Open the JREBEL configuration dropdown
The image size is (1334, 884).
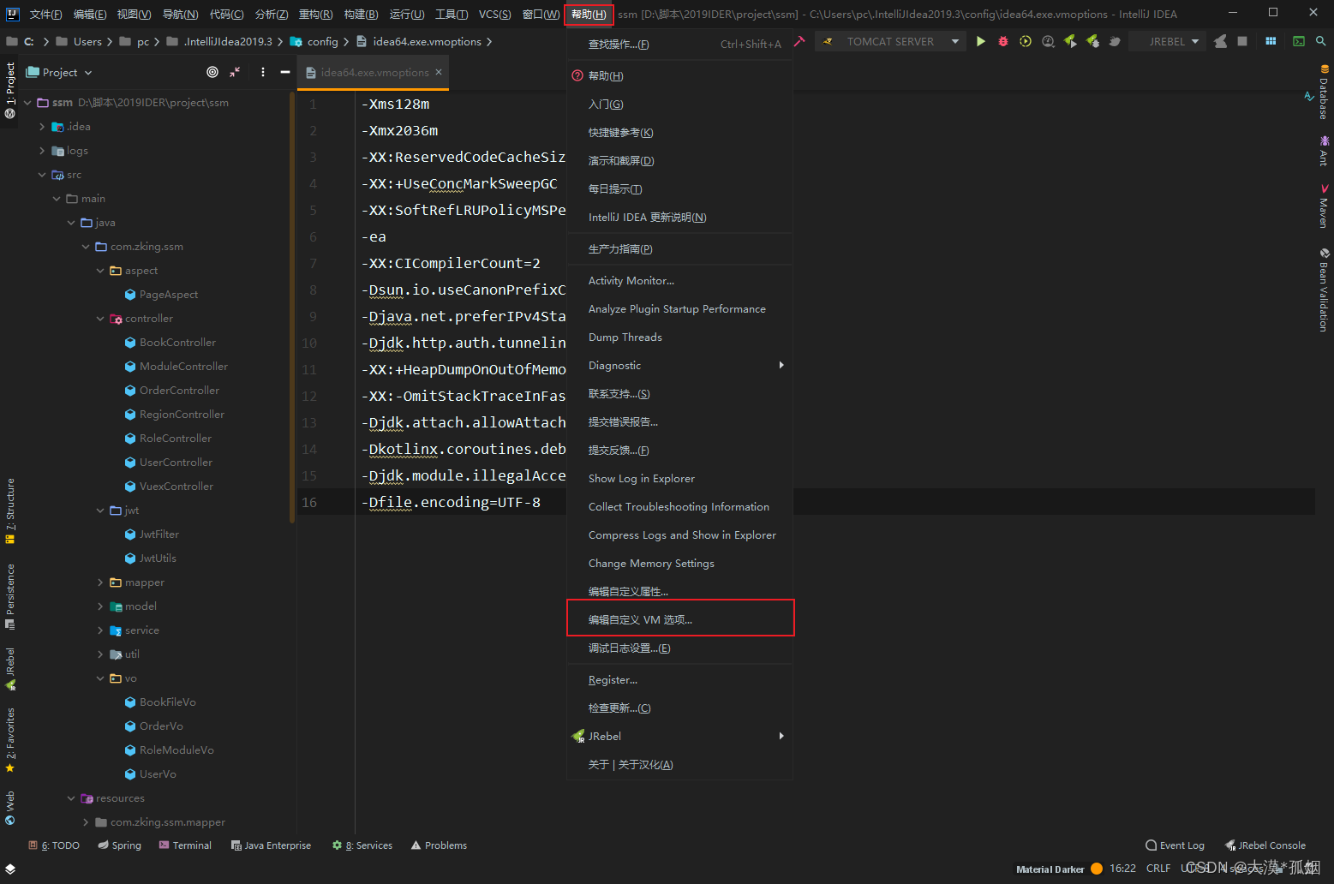[1166, 41]
